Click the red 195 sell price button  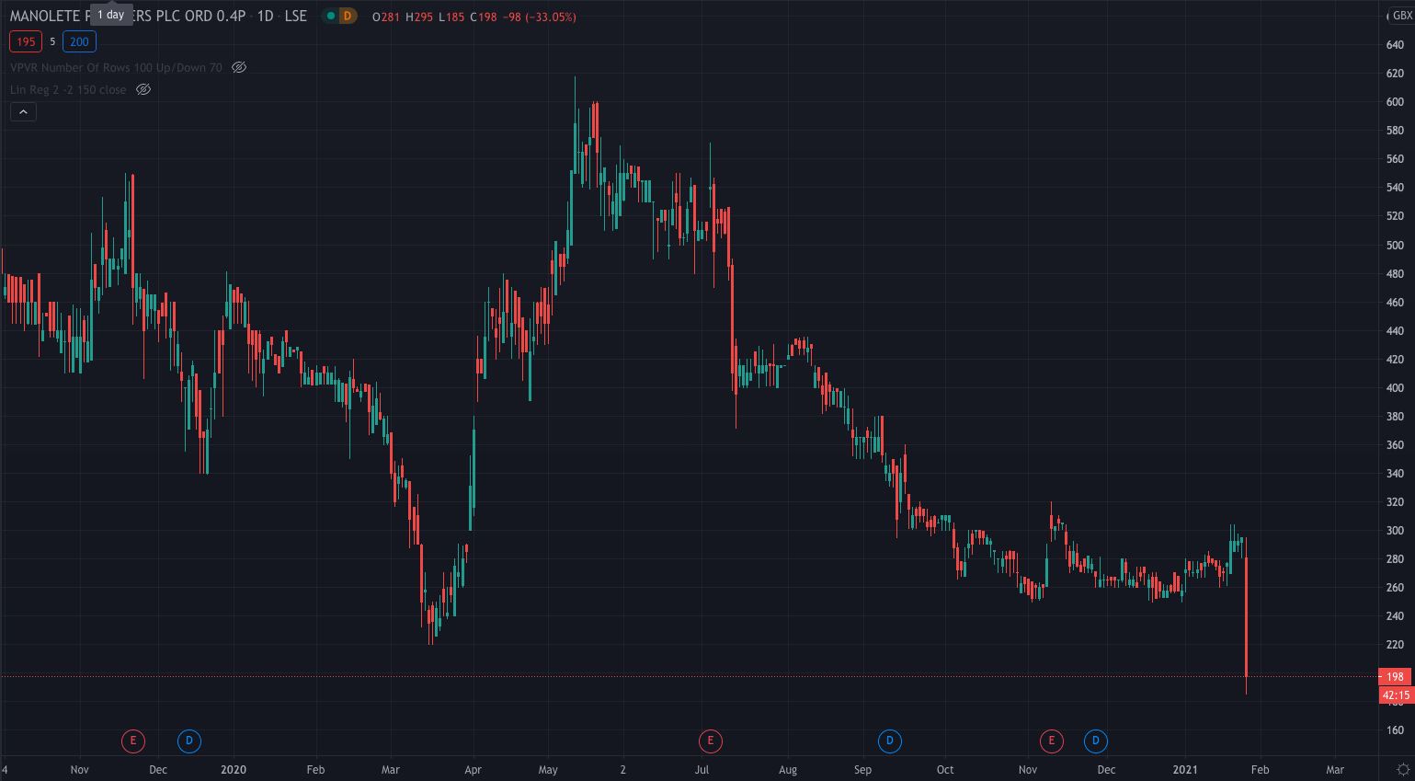(x=26, y=41)
